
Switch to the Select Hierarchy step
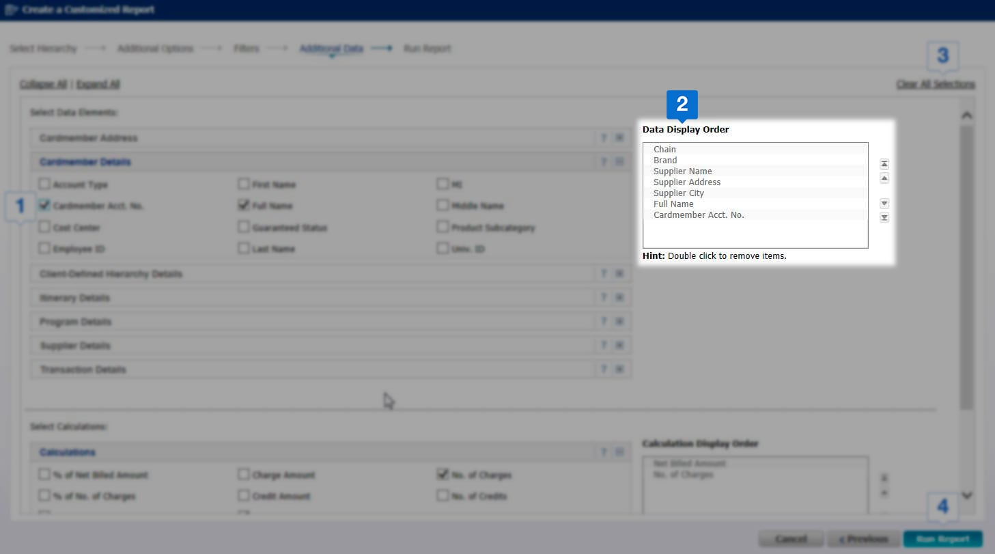coord(43,49)
